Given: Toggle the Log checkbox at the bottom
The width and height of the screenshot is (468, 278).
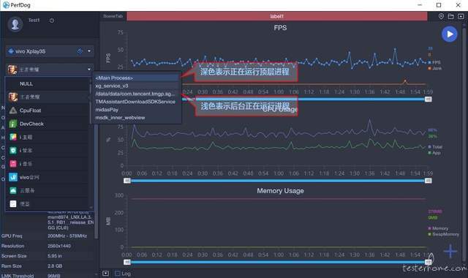Looking at the screenshot, I should 118,273.
